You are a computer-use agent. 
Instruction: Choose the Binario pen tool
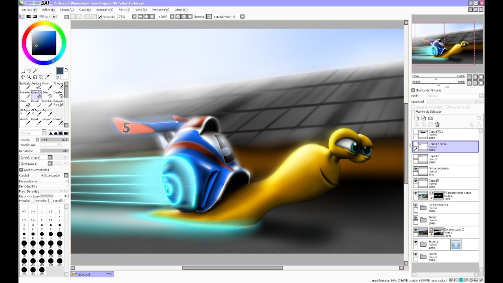(36, 103)
